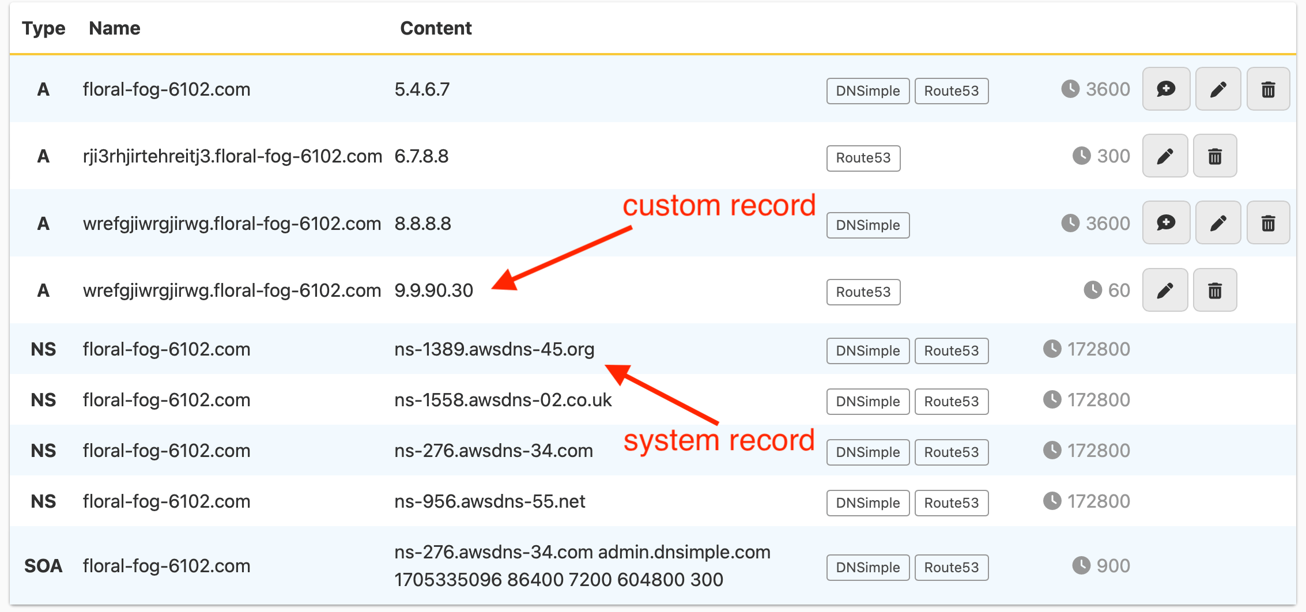The height and width of the screenshot is (612, 1306).
Task: Click the edit pencil for the 9.9.90.30 record
Action: click(x=1165, y=290)
